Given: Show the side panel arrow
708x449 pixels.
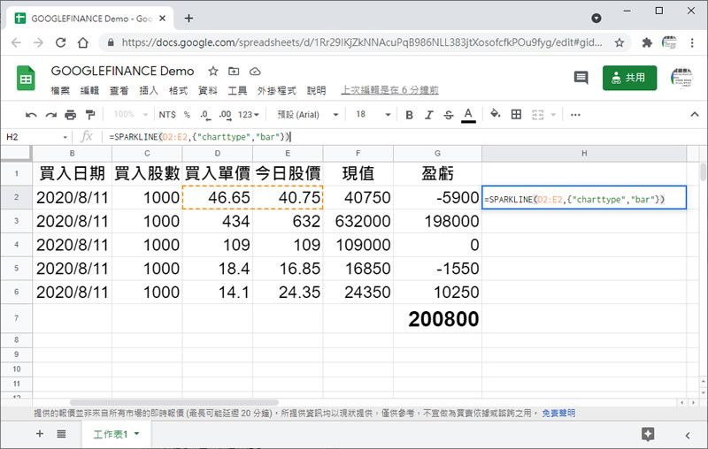Looking at the screenshot, I should (688, 436).
